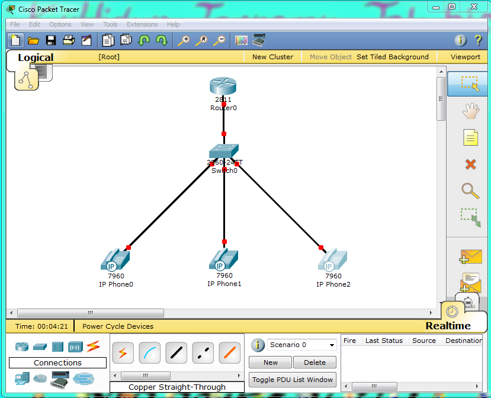Open a file with the folder icon

tap(33, 41)
